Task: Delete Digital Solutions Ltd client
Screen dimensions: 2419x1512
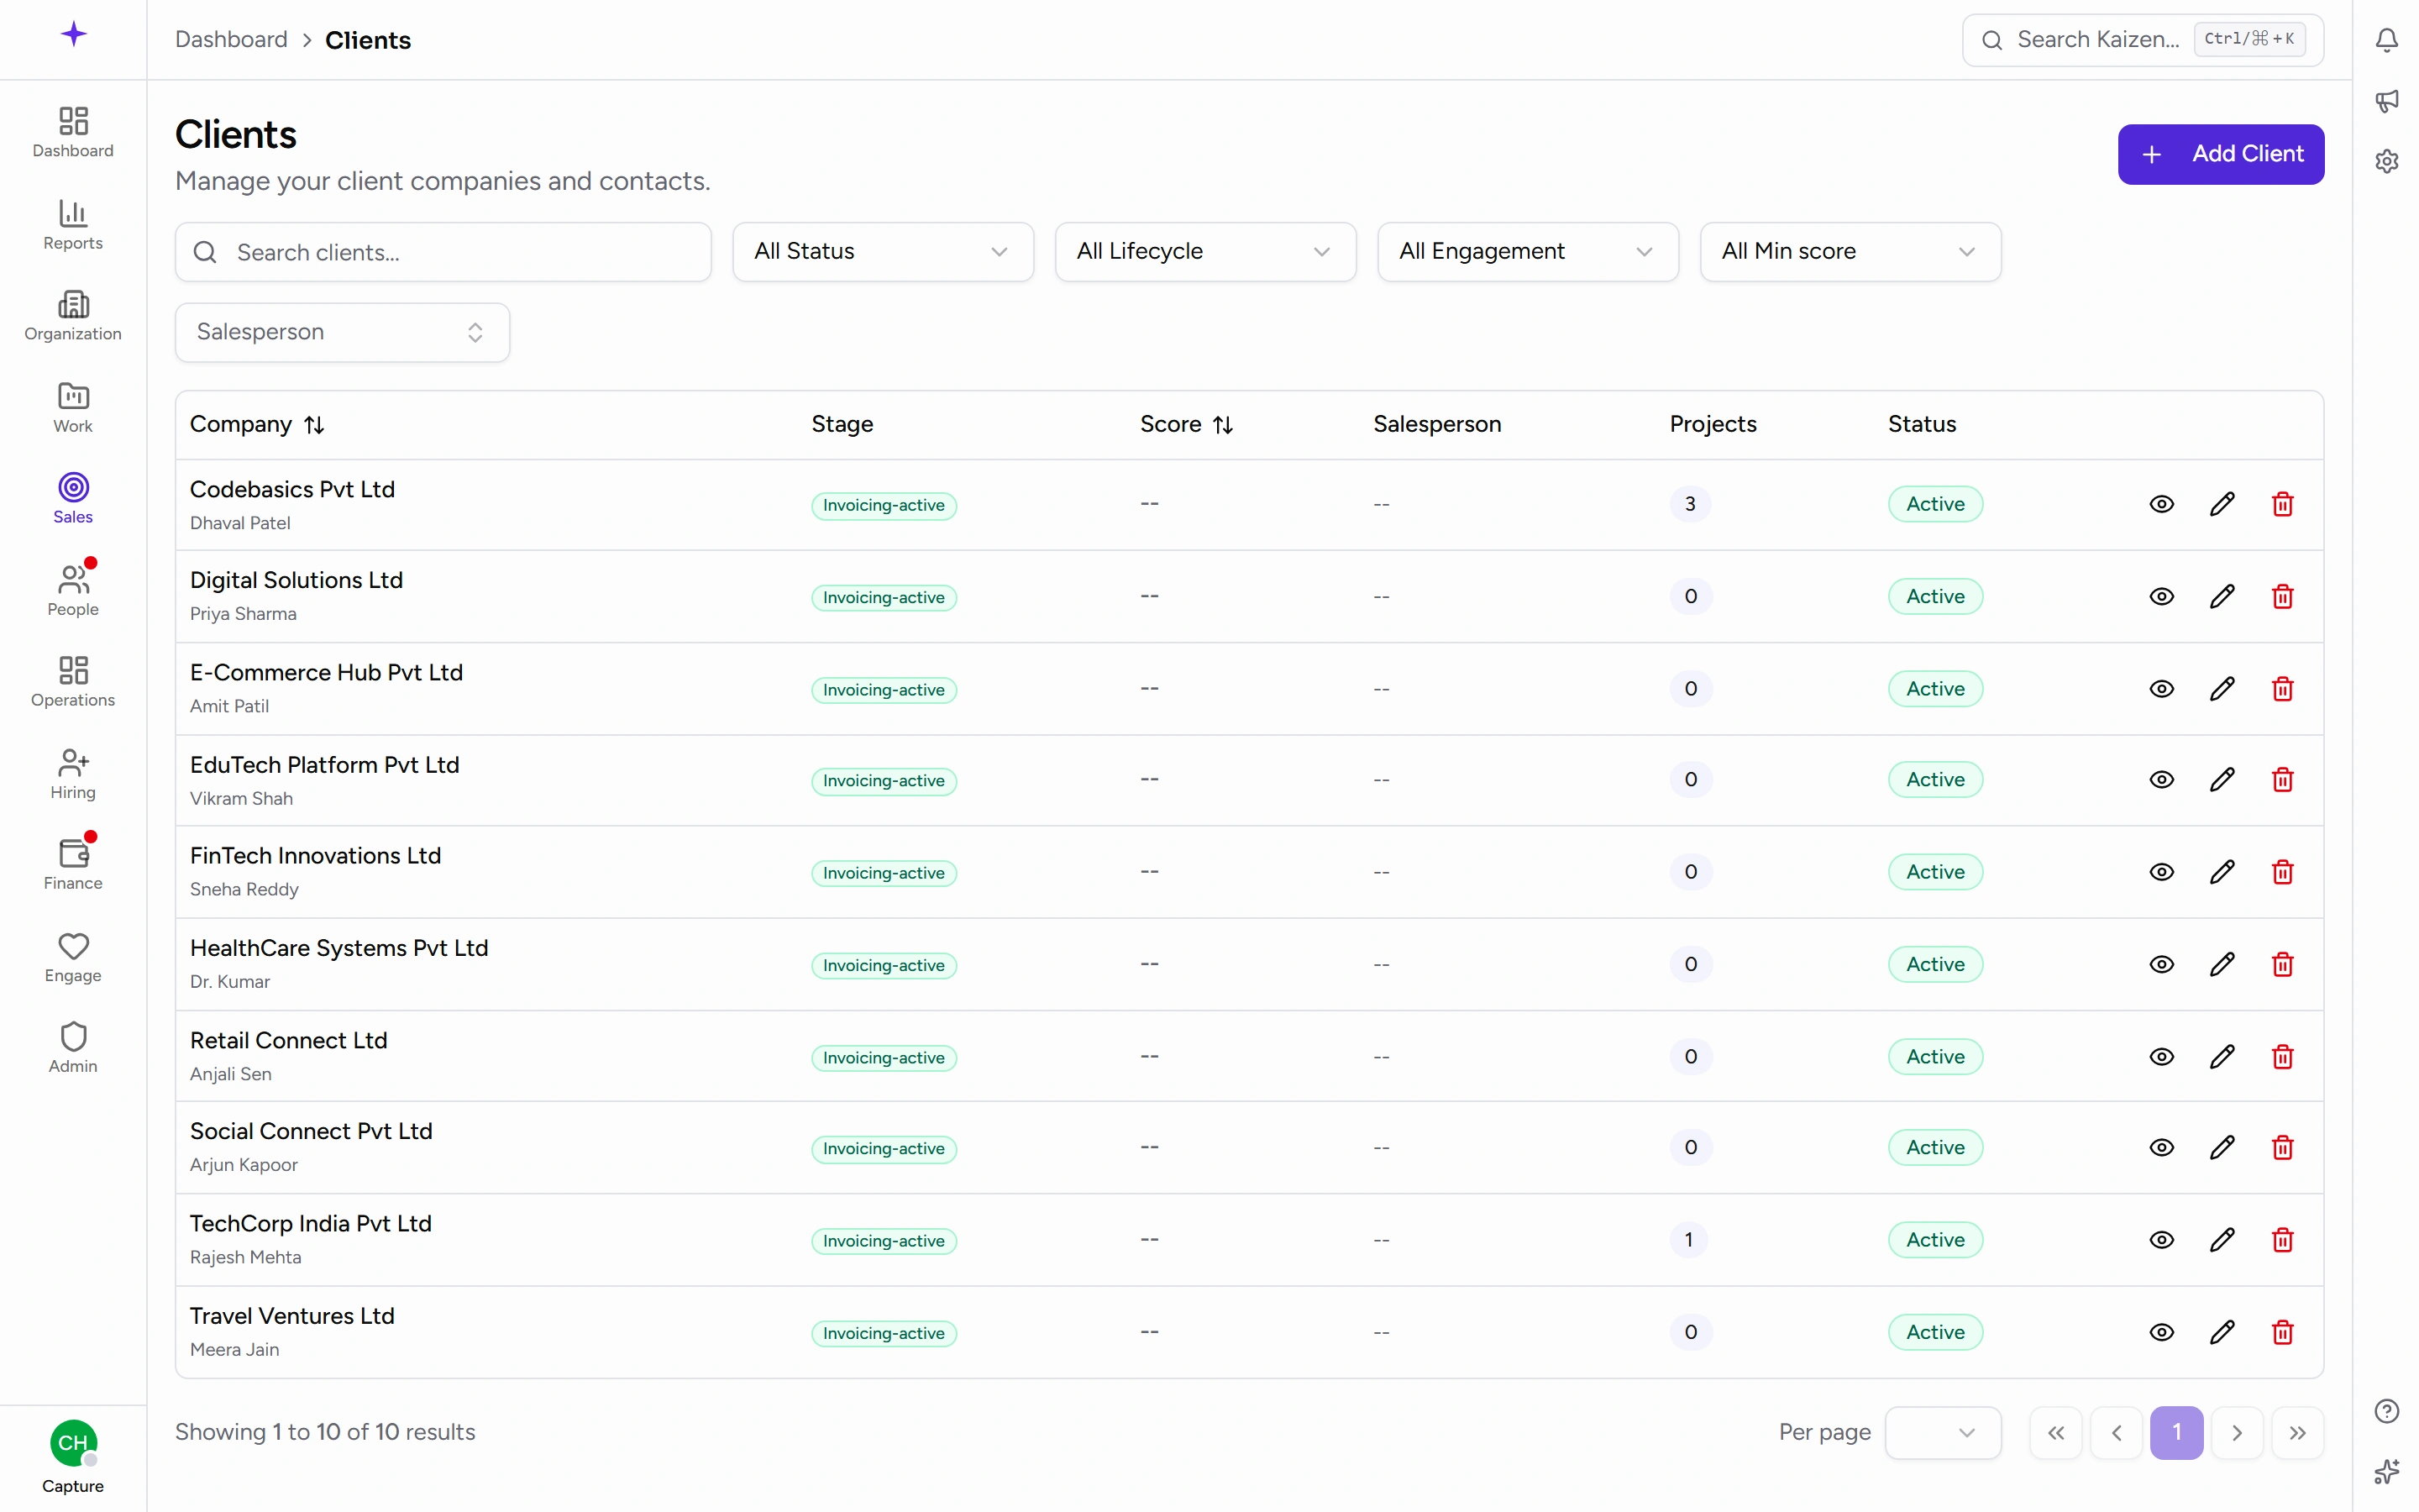Action: 2282,597
